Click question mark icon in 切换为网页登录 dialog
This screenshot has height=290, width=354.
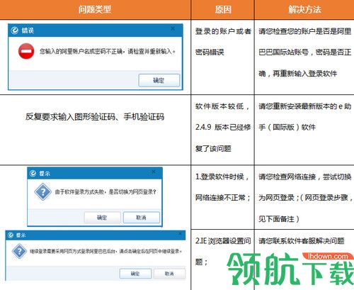tap(42, 192)
